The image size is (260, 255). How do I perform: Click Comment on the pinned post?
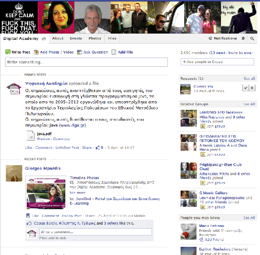click(44, 147)
